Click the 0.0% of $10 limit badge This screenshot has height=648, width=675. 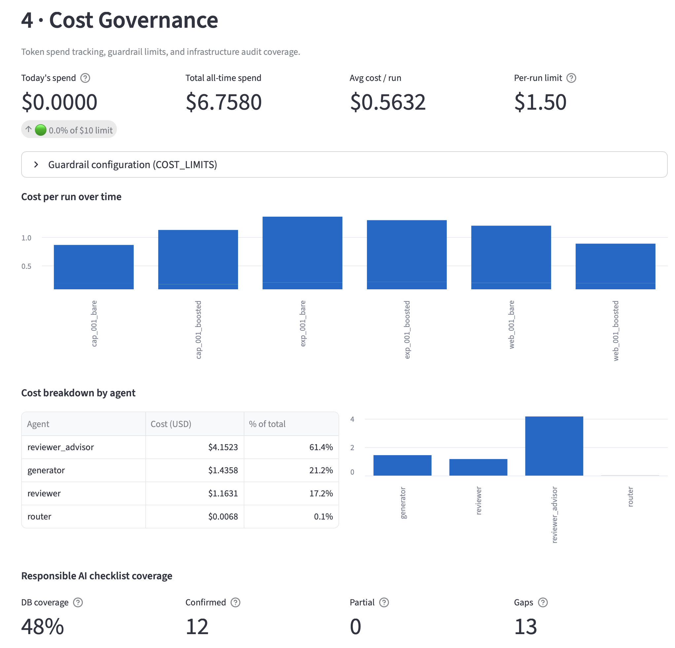(69, 129)
